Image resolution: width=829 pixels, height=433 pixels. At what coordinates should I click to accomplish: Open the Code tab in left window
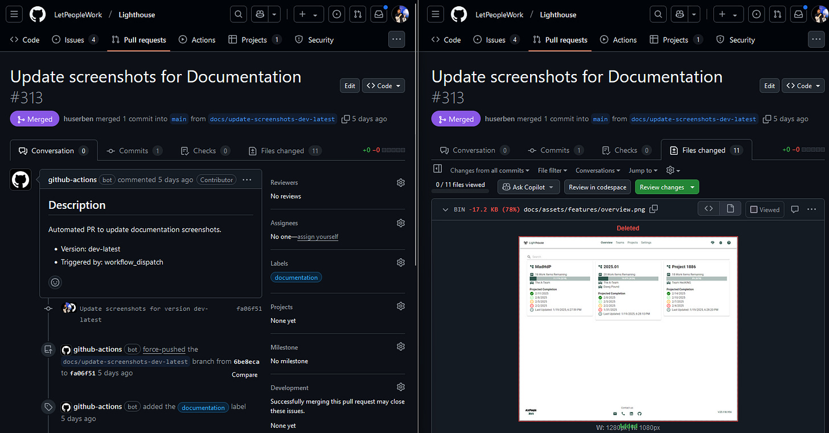pyautogui.click(x=25, y=40)
